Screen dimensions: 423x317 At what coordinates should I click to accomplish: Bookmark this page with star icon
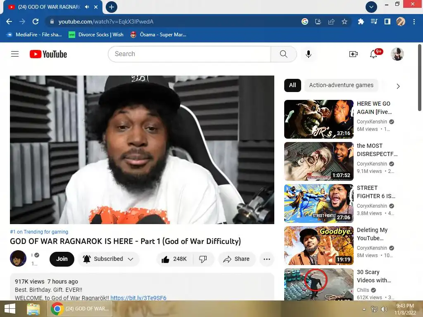coord(344,21)
